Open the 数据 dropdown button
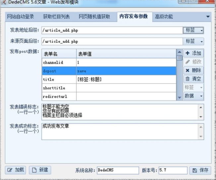Screen dimensions: 216x180 pos(193,96)
